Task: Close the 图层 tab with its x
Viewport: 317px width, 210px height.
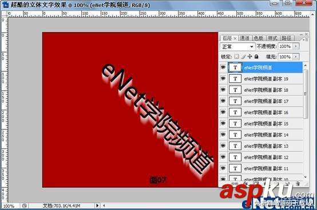Action: click(235, 38)
